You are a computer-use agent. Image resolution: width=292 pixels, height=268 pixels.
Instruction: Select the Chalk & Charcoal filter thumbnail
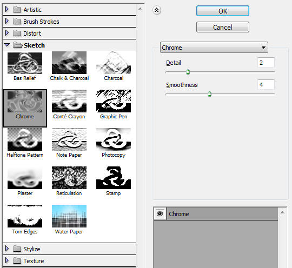(69, 63)
